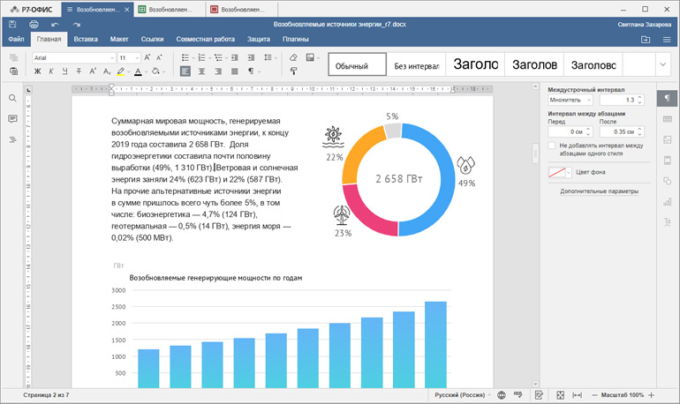Open the comments panel in left sidebar
This screenshot has height=404, width=680.
pos(12,118)
